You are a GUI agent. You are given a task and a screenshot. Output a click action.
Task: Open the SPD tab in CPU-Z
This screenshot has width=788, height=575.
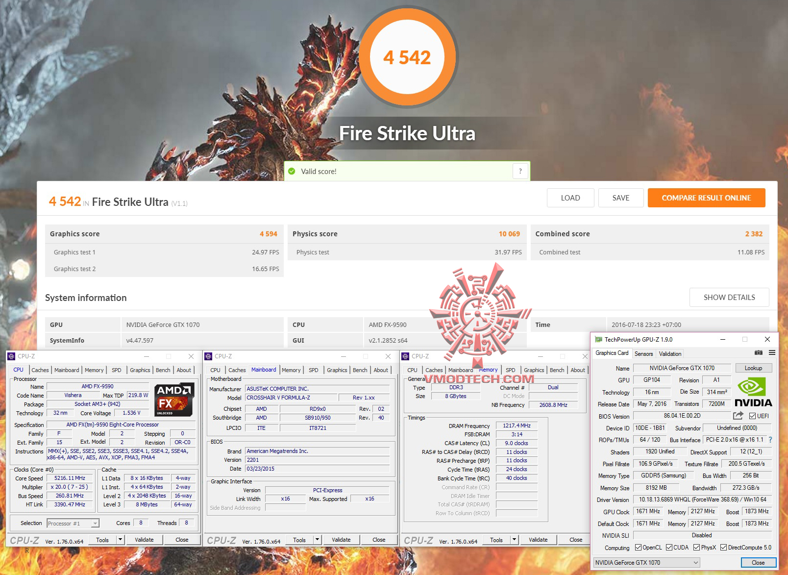117,370
